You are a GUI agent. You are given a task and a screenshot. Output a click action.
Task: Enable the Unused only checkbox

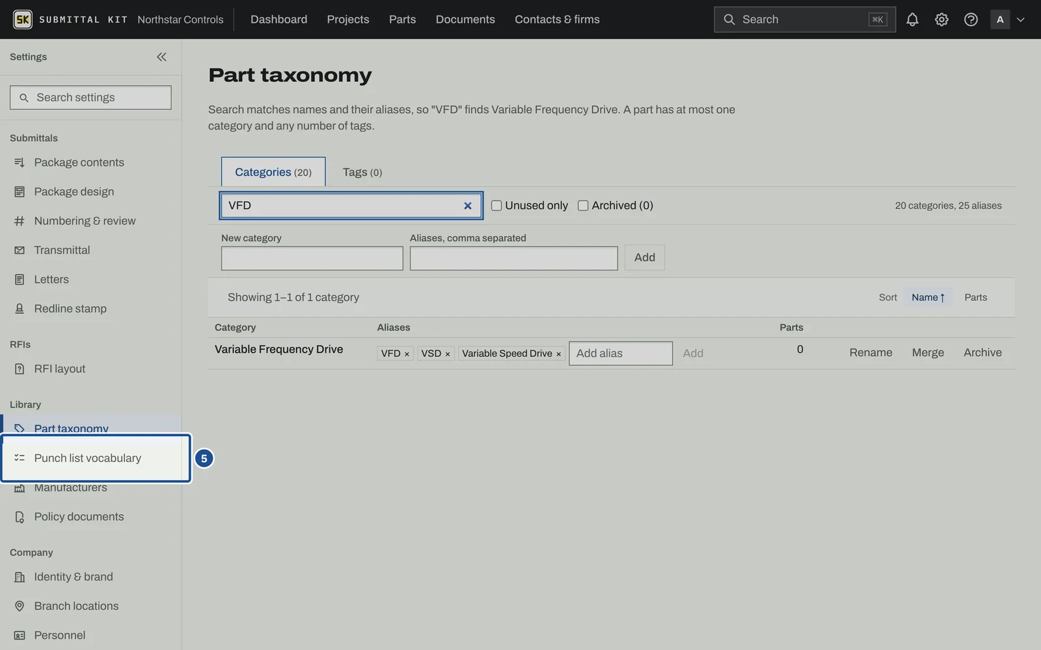(496, 205)
